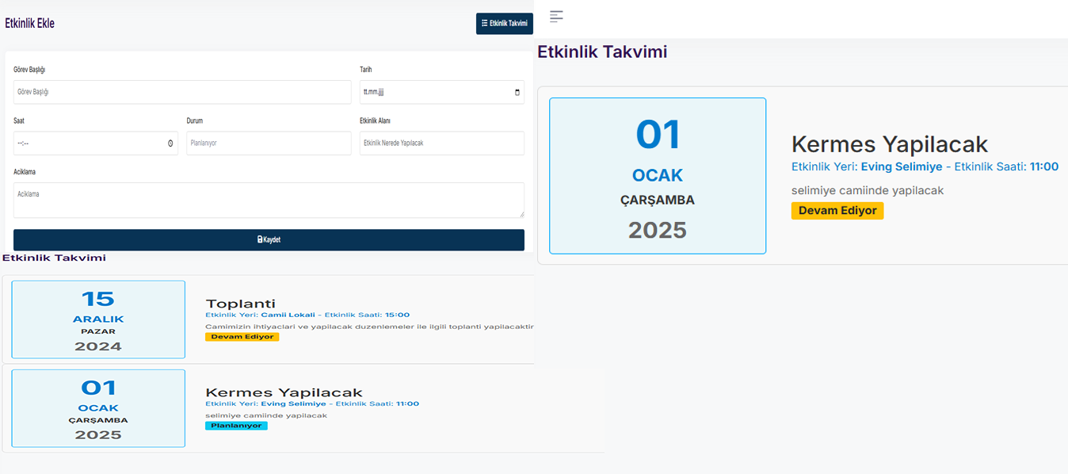Select the Saat time entry field
1068x474 pixels.
[87, 143]
